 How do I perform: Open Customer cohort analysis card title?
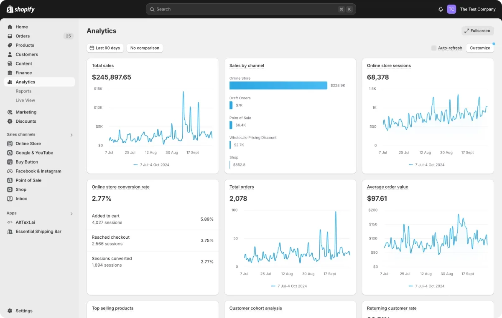point(256,308)
